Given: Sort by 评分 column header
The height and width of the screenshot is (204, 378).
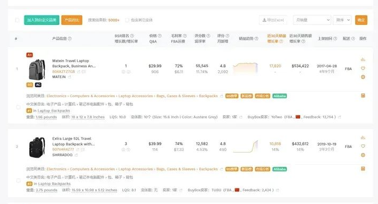Looking at the screenshot, I should (221, 36).
